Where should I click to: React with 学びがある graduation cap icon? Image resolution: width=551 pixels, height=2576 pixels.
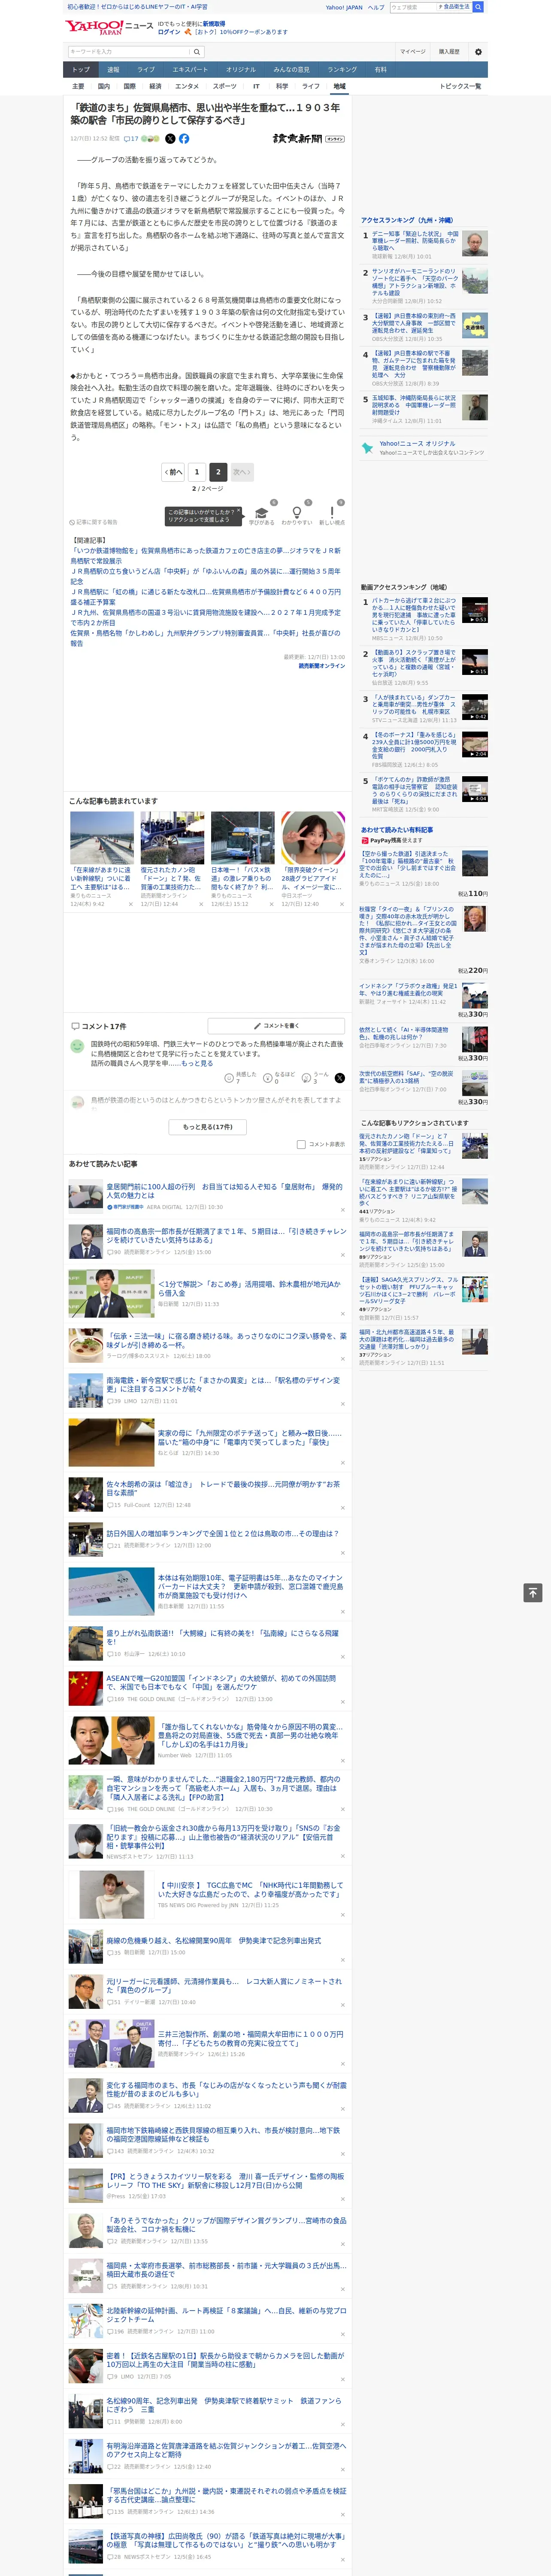tap(262, 513)
